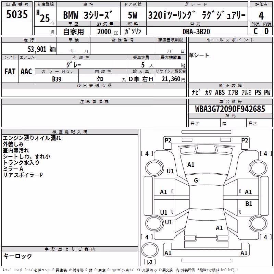Select the car name BMW 3シリーズ
The width and height of the screenshot is (274, 274).
88,15
